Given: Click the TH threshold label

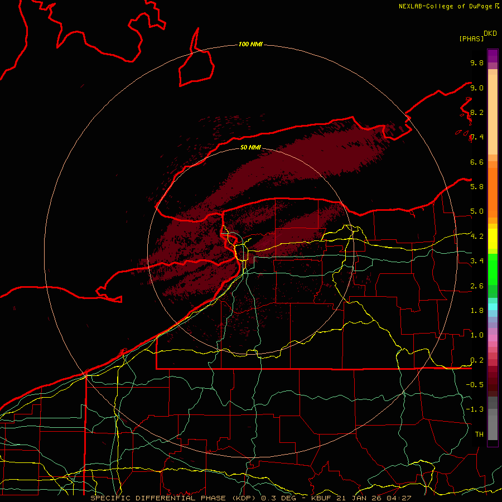Looking at the screenshot, I should (479, 434).
